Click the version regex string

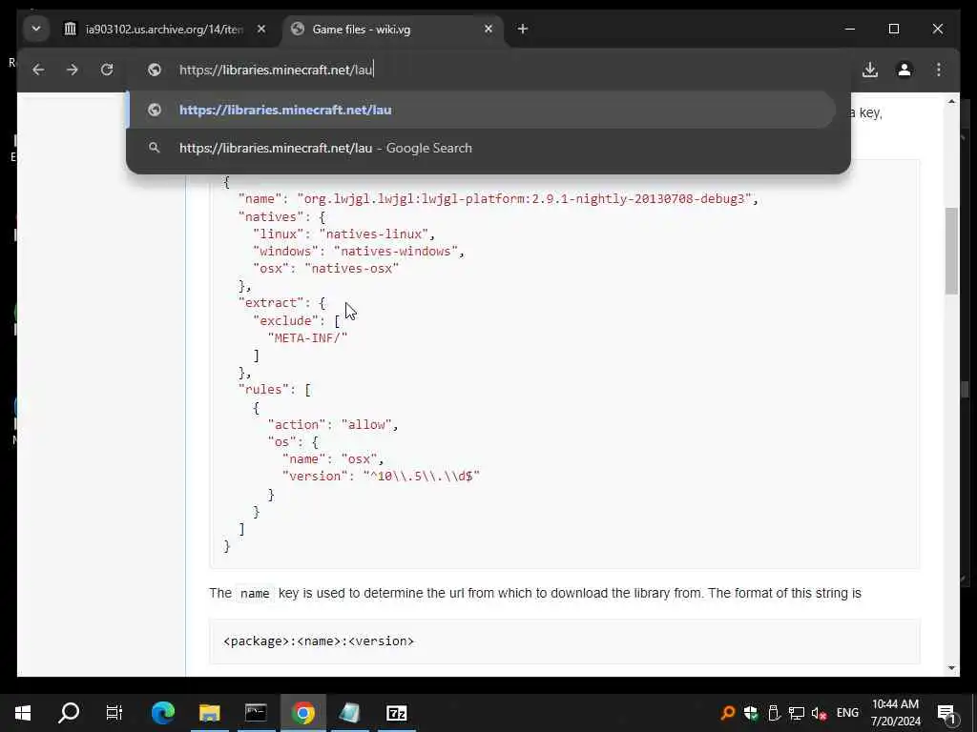click(x=421, y=477)
